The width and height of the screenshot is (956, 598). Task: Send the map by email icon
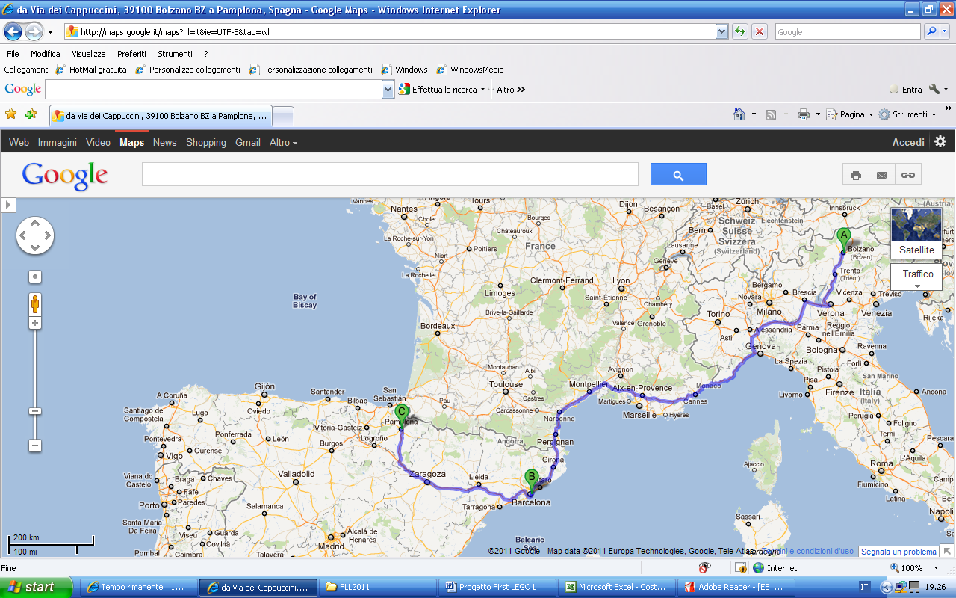(882, 175)
